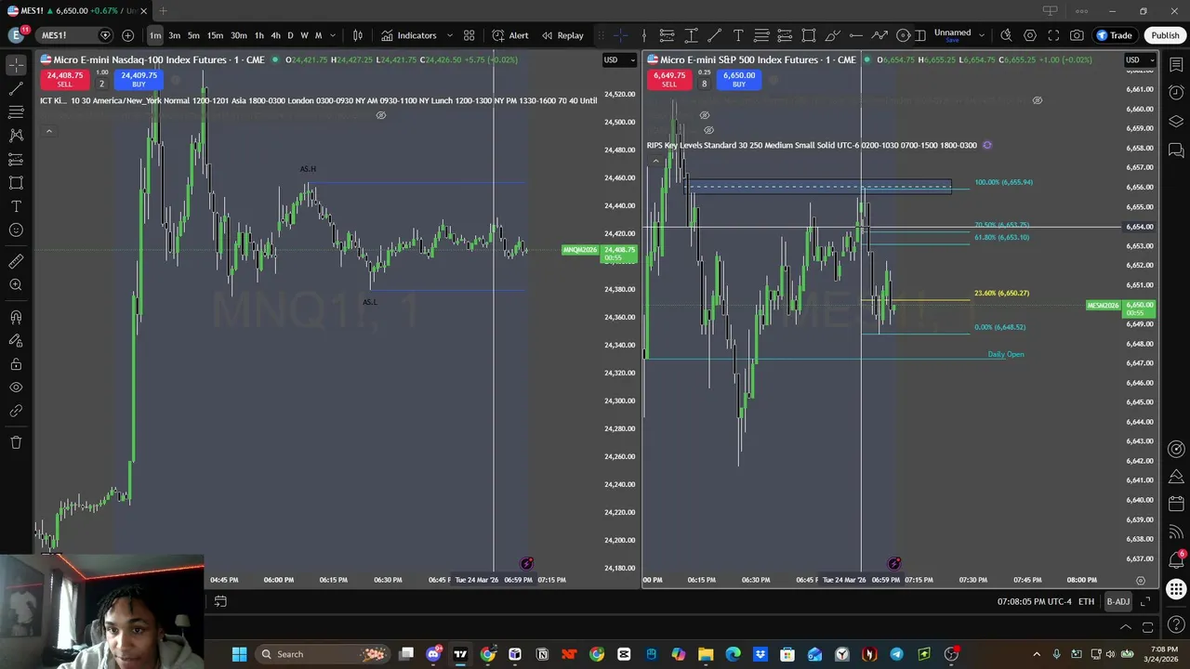
Task: Switch to the 1h timeframe
Action: tap(259, 35)
